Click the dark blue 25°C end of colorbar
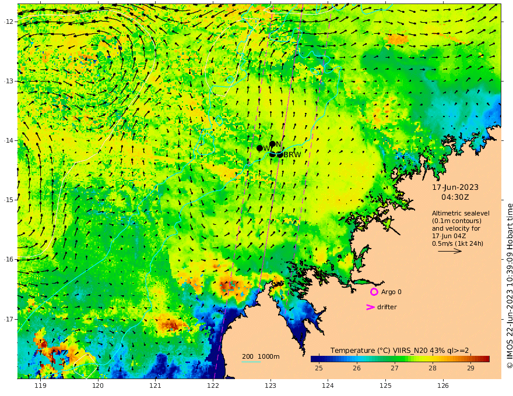Screen dimensions: 513x396 pos(314,359)
